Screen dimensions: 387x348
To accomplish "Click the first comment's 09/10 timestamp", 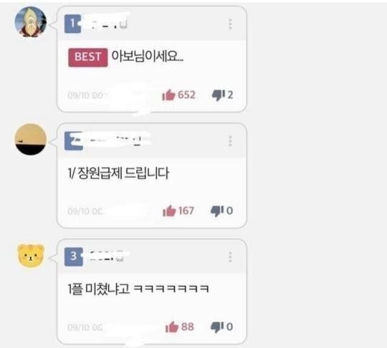I will [x=85, y=95].
